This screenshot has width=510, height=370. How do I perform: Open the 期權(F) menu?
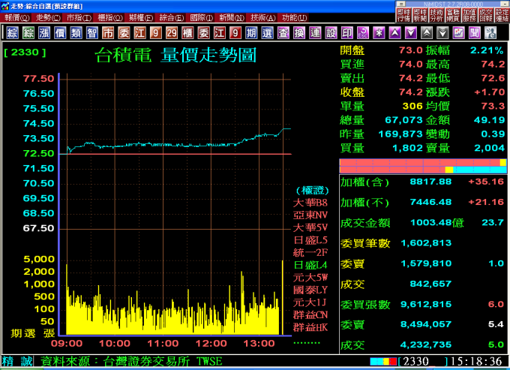[141, 17]
